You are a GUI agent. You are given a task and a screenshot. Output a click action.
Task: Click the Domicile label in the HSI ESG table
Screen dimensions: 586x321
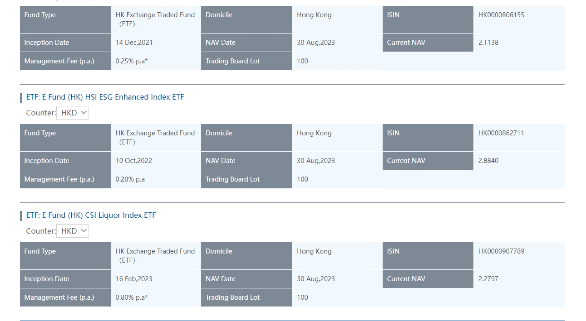point(218,133)
